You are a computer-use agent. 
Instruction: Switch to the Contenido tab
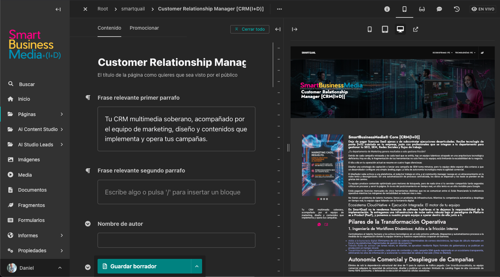[109, 28]
